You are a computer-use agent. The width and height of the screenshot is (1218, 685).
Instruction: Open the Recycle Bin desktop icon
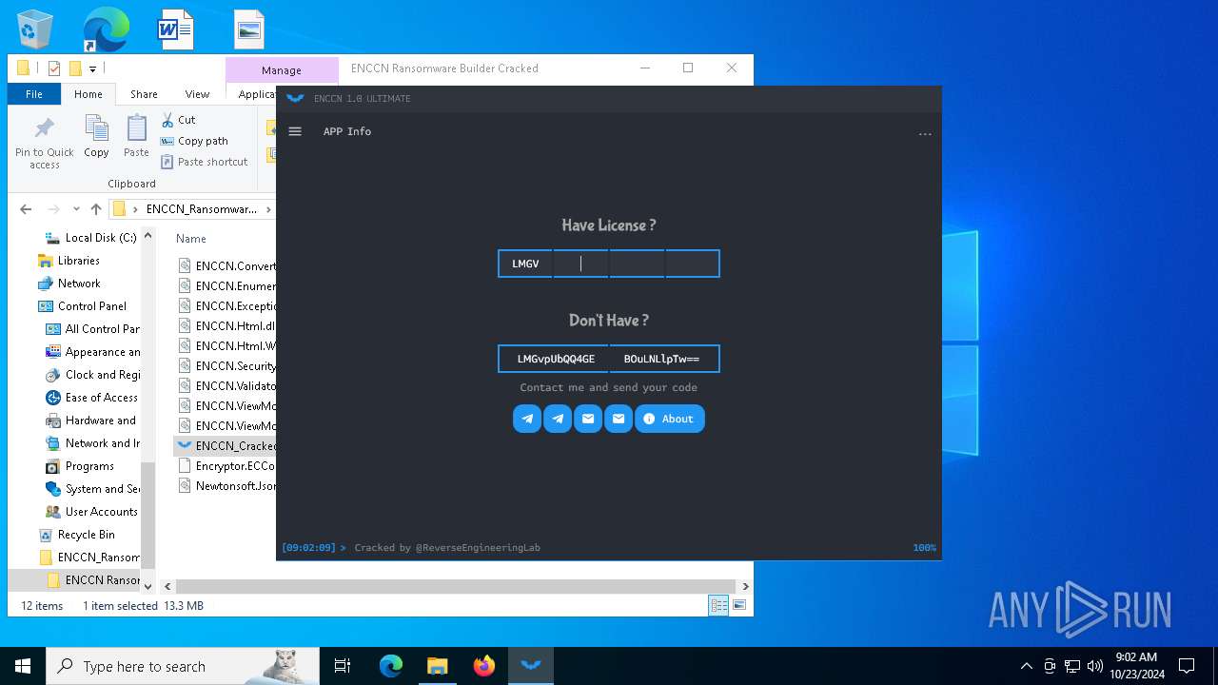(35, 29)
